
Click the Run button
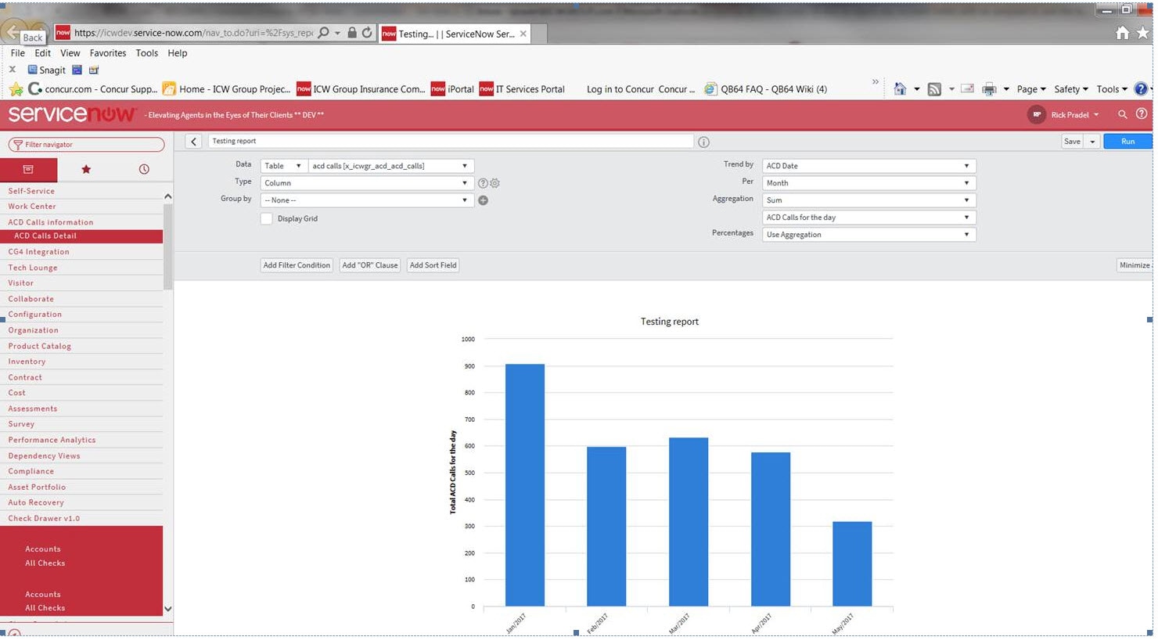[1127, 142]
